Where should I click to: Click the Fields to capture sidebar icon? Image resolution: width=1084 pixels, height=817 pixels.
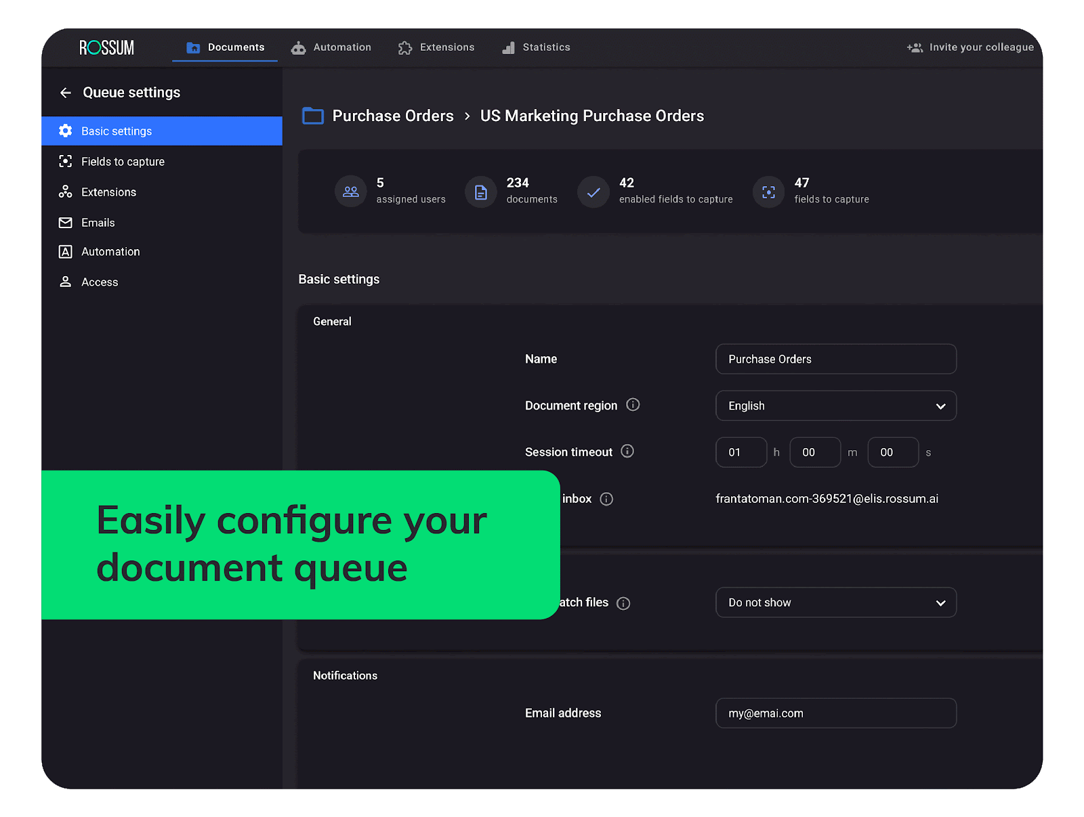(x=66, y=161)
